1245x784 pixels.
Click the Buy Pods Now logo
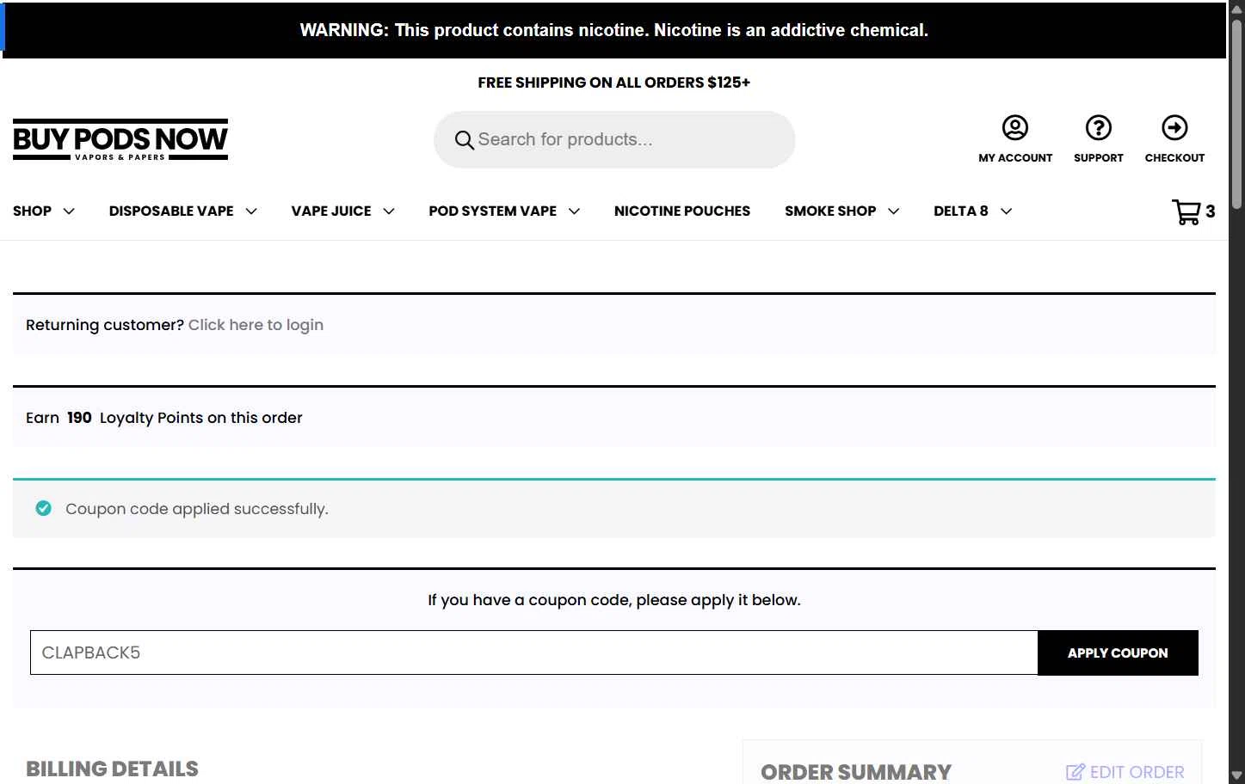[x=120, y=139]
